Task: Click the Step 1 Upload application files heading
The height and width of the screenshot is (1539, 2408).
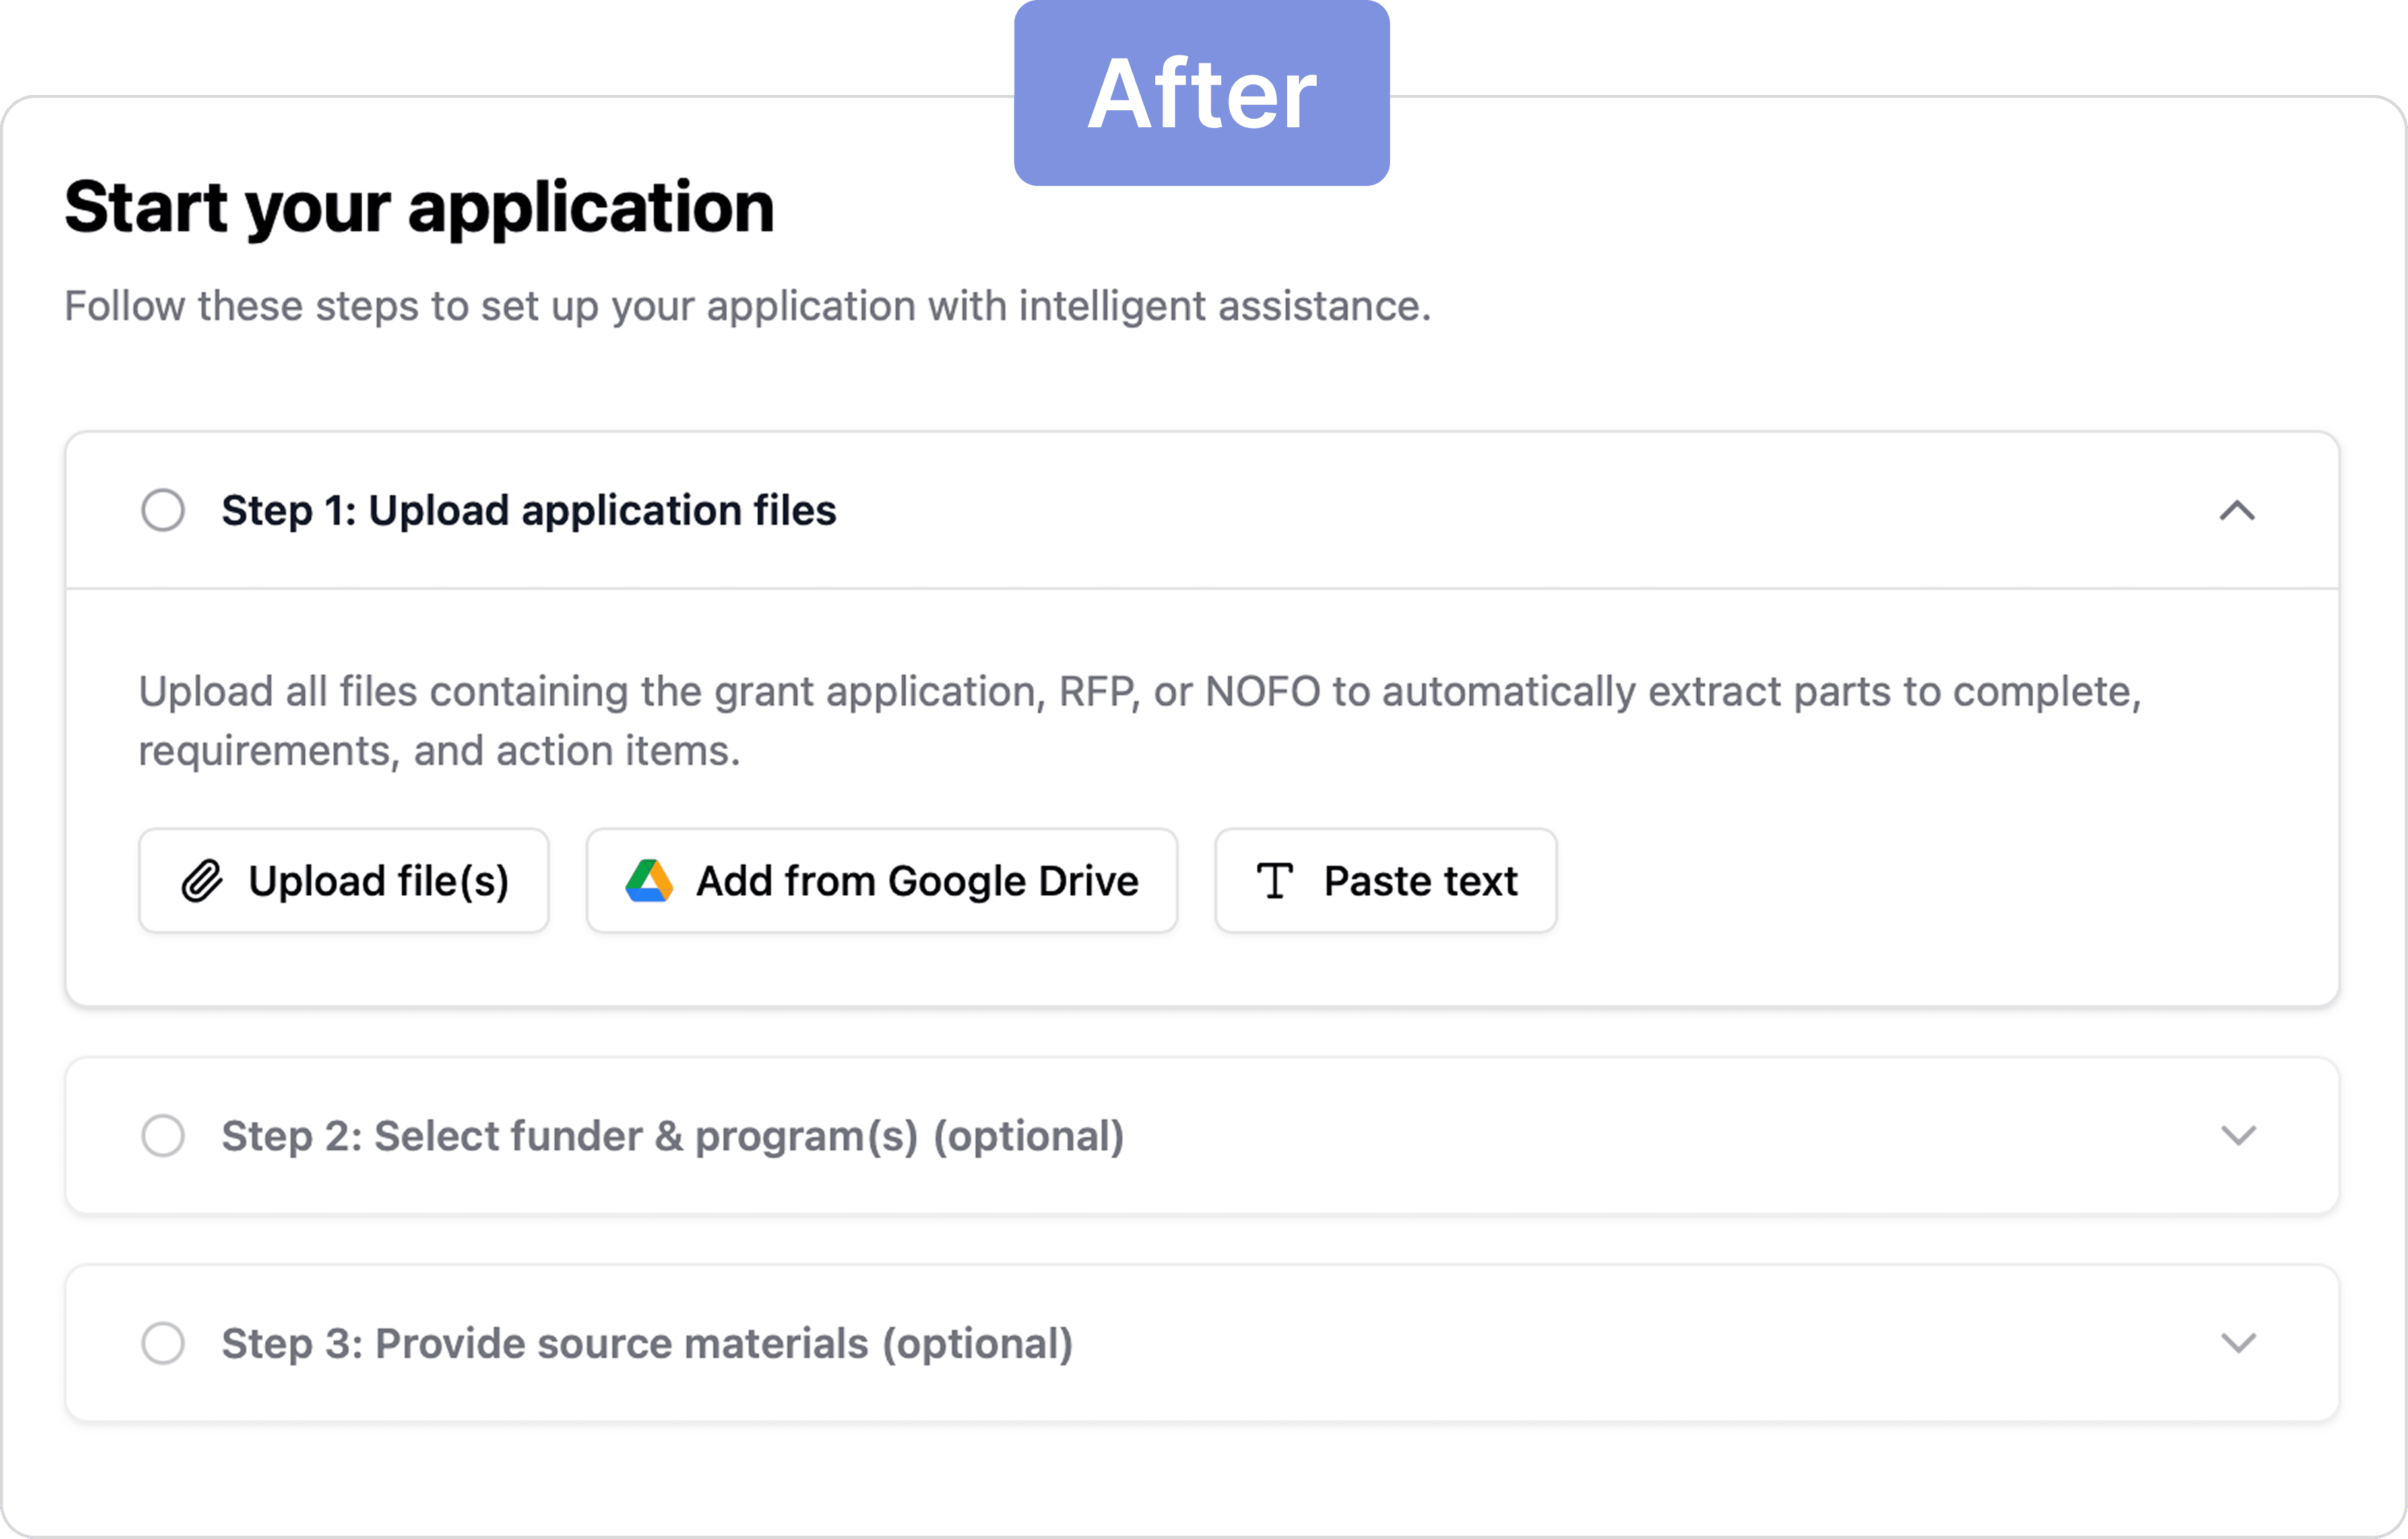Action: click(x=528, y=511)
